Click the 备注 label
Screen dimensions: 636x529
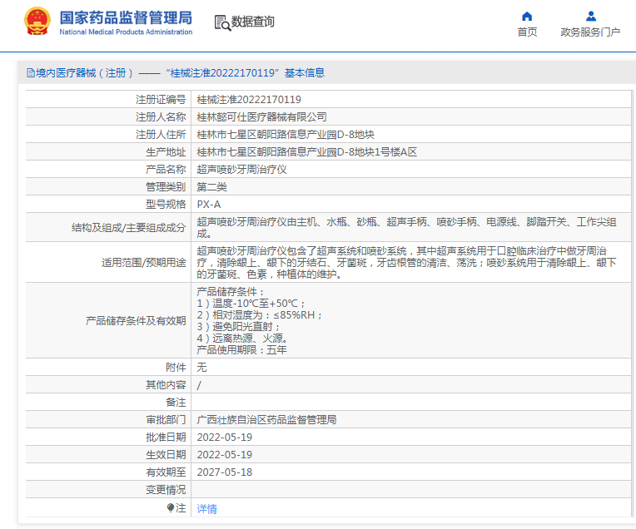[176, 402]
